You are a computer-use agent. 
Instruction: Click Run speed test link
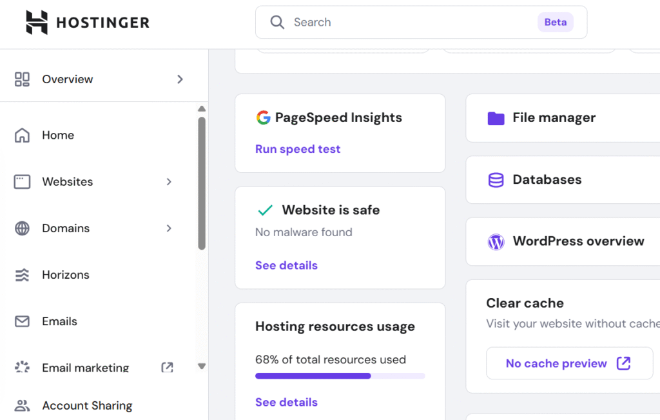coord(298,149)
